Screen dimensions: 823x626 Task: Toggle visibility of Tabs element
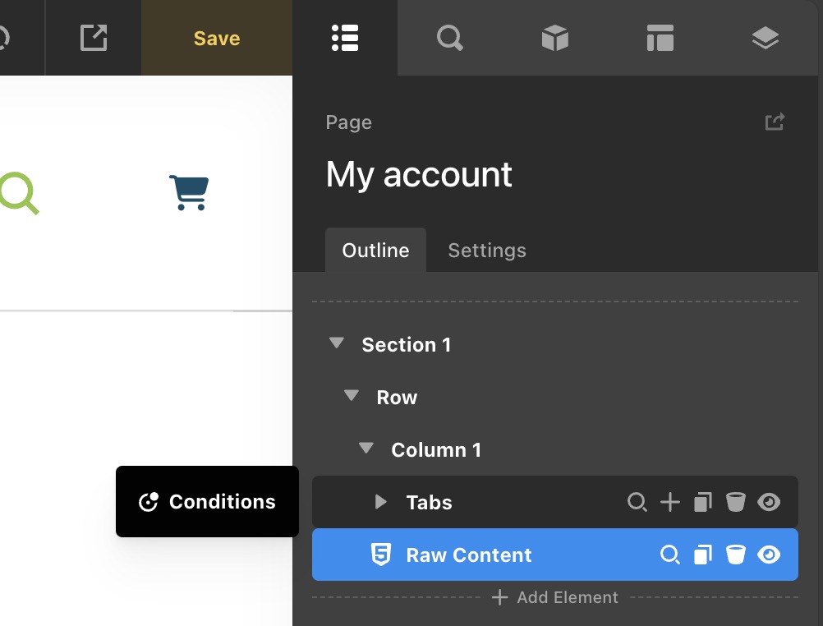[769, 502]
